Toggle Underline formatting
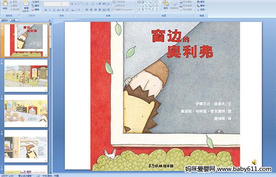The height and width of the screenshot is (177, 276). 54,10
